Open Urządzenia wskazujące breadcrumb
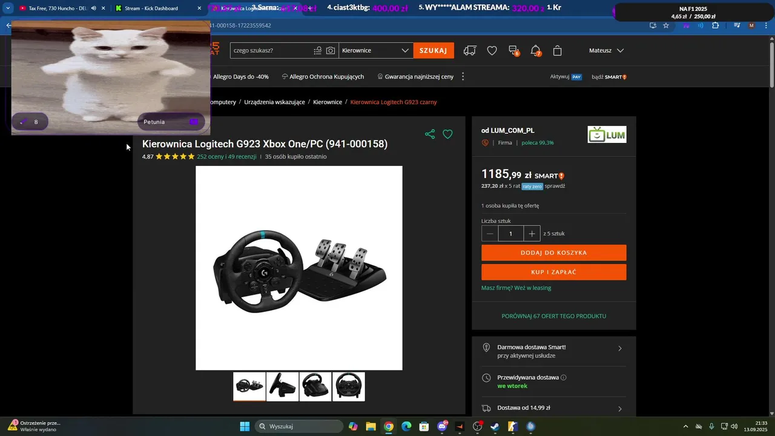The height and width of the screenshot is (436, 775). (274, 102)
